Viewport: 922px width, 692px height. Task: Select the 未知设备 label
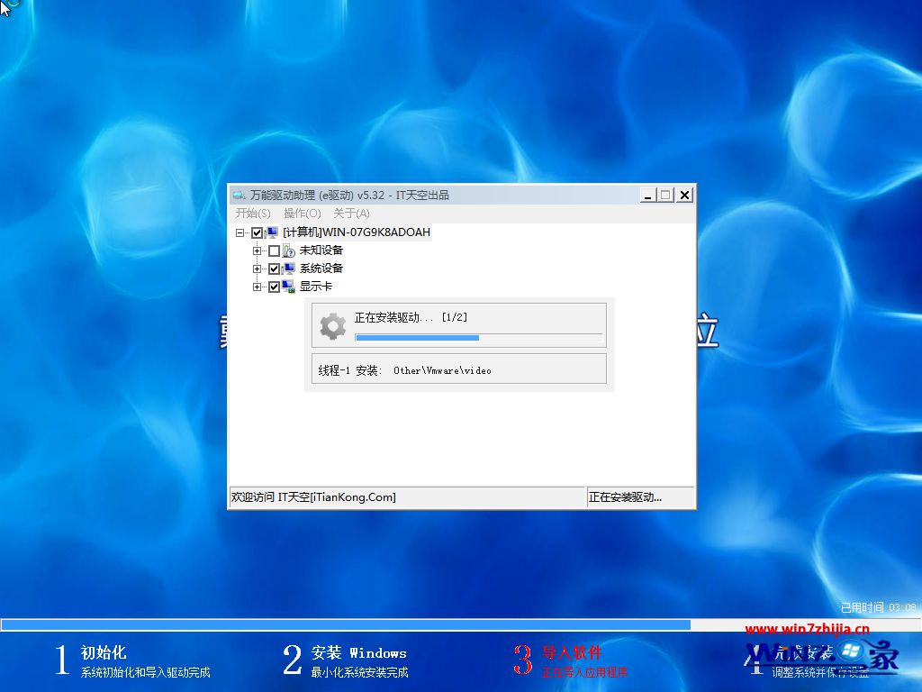(321, 250)
